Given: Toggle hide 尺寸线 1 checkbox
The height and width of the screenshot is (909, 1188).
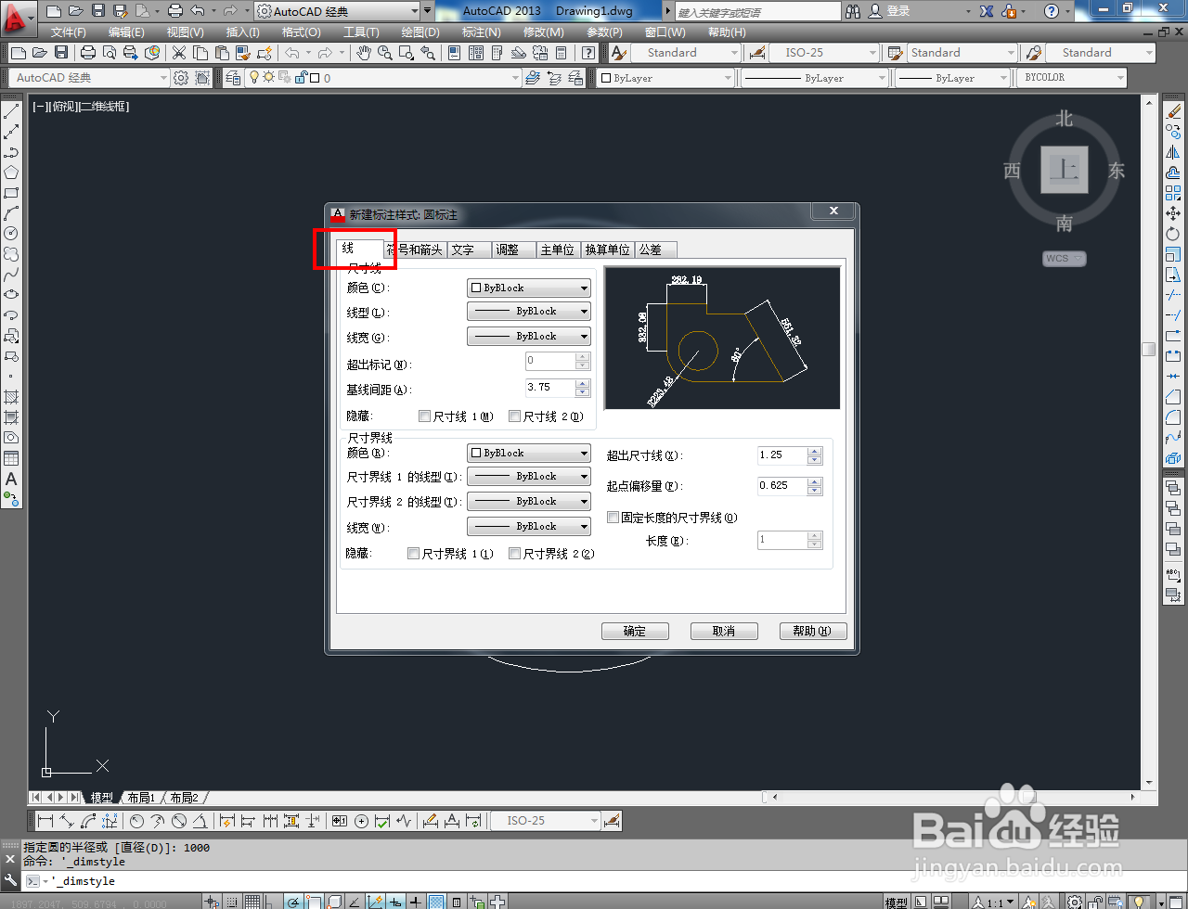Looking at the screenshot, I should click(425, 416).
